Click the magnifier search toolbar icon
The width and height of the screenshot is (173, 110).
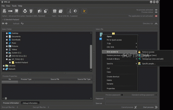pos(16,11)
